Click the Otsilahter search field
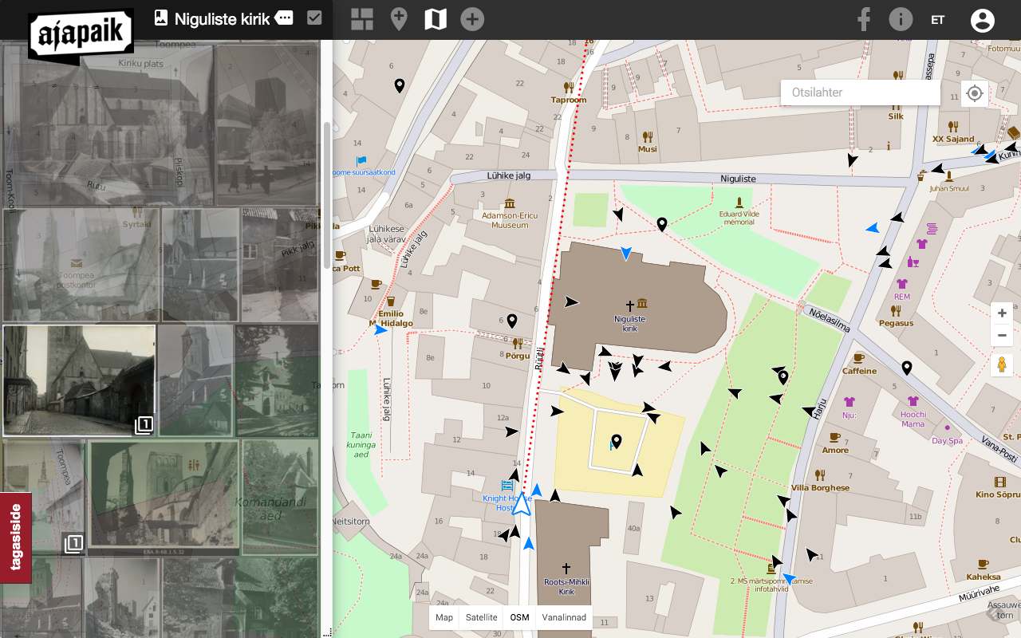Image resolution: width=1021 pixels, height=638 pixels. click(861, 93)
